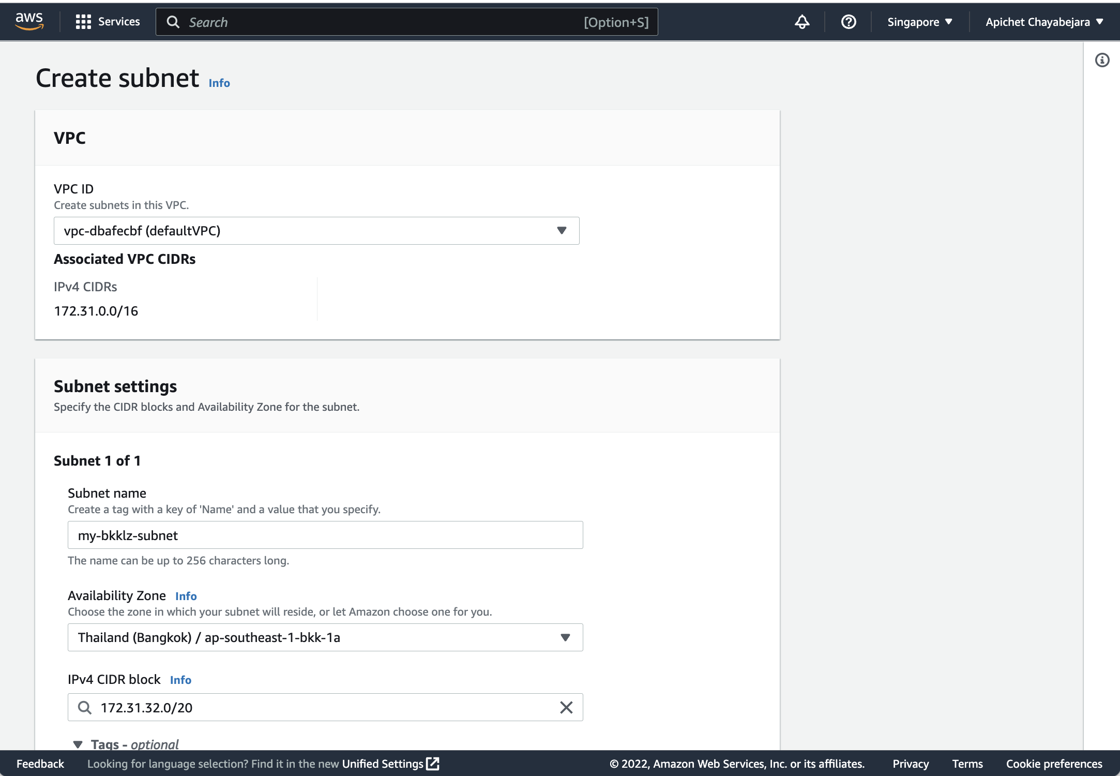The width and height of the screenshot is (1120, 776).
Task: Open the Services grid menu icon
Action: tap(83, 22)
